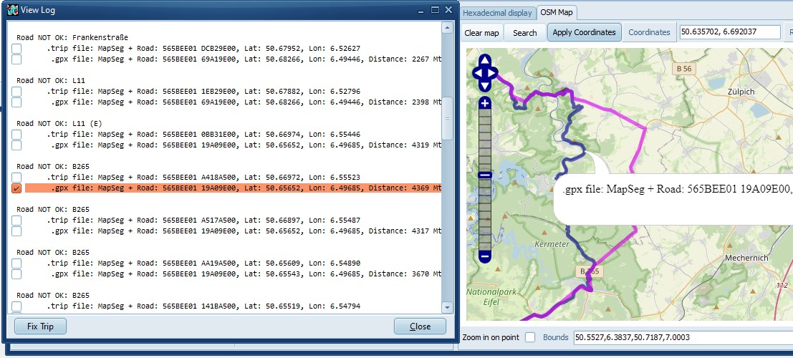Screen dimensions: 793x358
Task: Click the map zoom-out minus button
Action: tap(484, 256)
